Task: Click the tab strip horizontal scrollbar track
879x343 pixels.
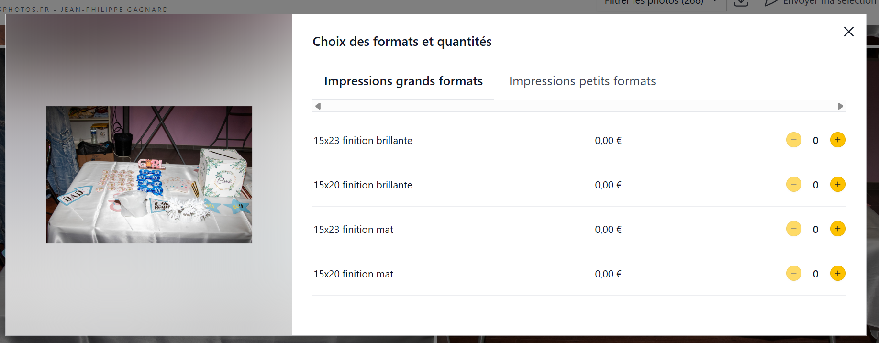Action: point(579,106)
